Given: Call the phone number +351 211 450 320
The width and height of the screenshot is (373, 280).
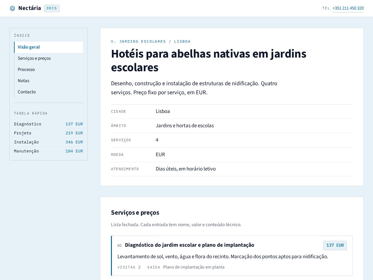Looking at the screenshot, I should coord(348,8).
